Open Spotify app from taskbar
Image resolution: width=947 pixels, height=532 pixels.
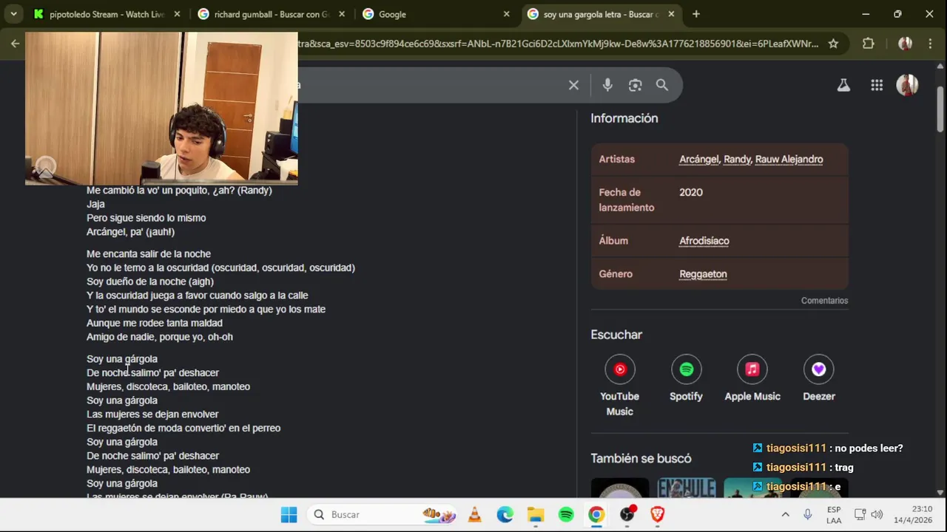pyautogui.click(x=566, y=514)
